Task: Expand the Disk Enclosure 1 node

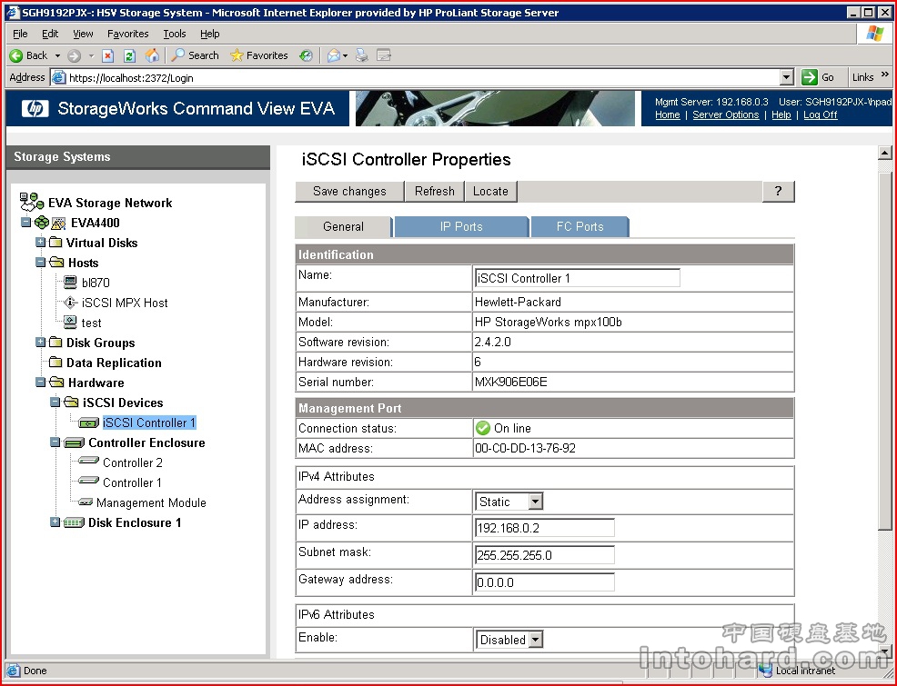Action: coord(55,522)
